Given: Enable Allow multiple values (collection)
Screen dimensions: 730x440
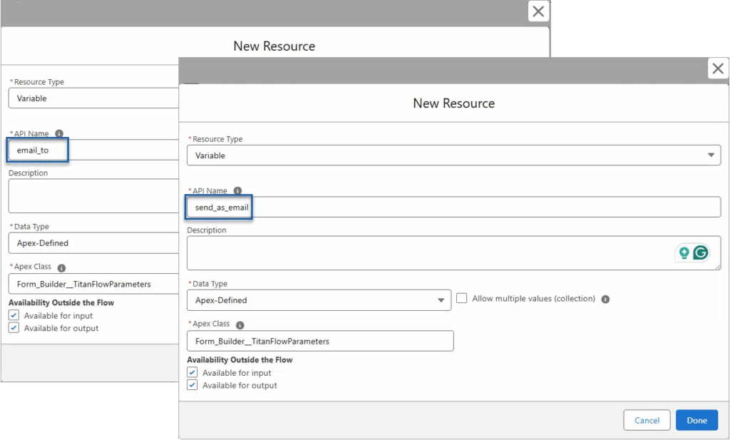Looking at the screenshot, I should click(461, 298).
